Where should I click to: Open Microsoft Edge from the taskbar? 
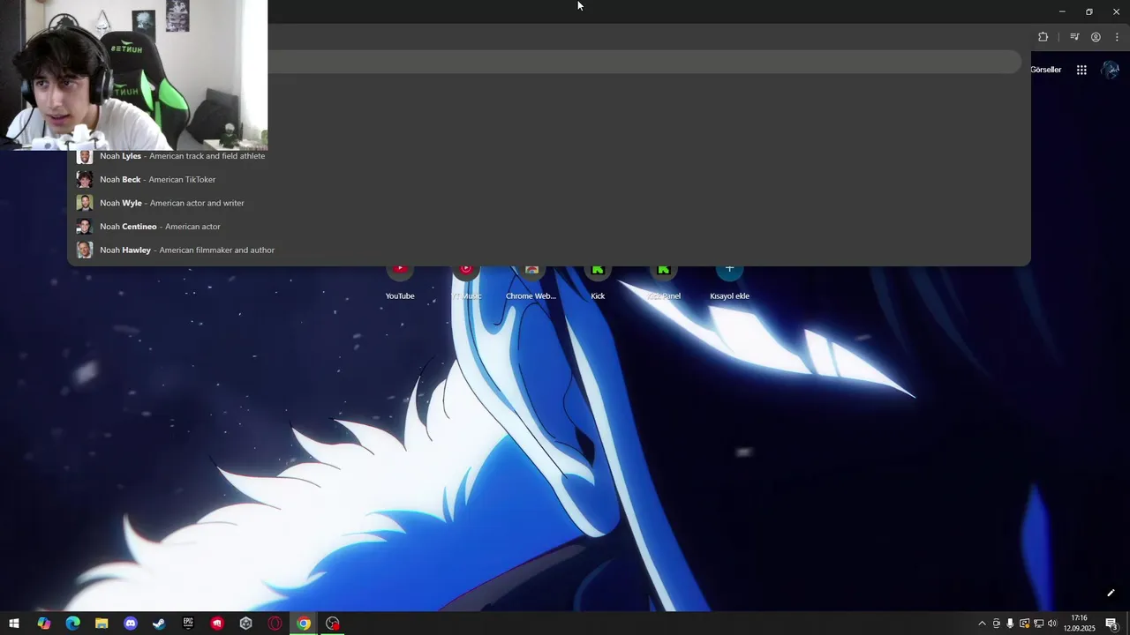[x=72, y=624]
